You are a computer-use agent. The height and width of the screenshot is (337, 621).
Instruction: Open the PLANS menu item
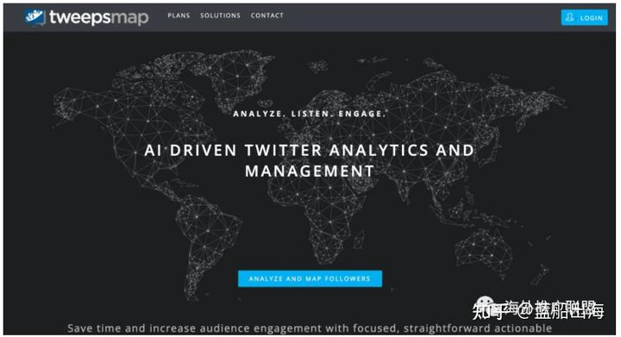coord(179,16)
